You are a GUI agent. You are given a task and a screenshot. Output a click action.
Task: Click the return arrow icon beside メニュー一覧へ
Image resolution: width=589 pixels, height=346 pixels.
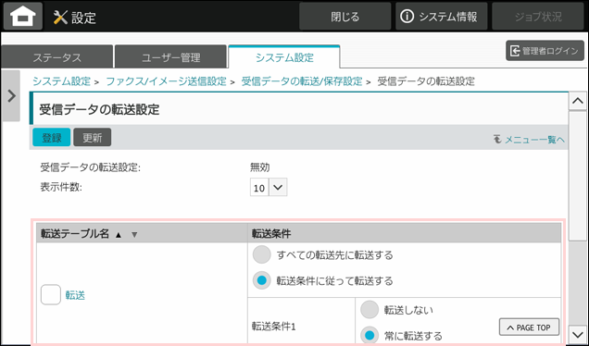pos(497,140)
